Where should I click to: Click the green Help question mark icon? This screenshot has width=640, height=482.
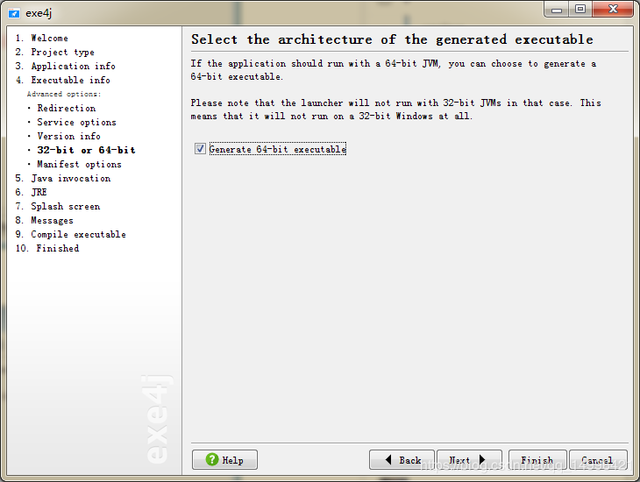click(x=212, y=459)
